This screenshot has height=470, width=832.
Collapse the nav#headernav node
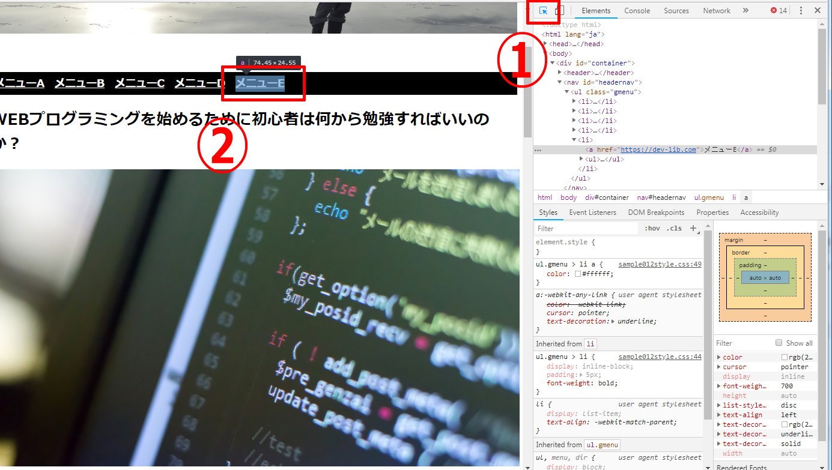click(559, 82)
